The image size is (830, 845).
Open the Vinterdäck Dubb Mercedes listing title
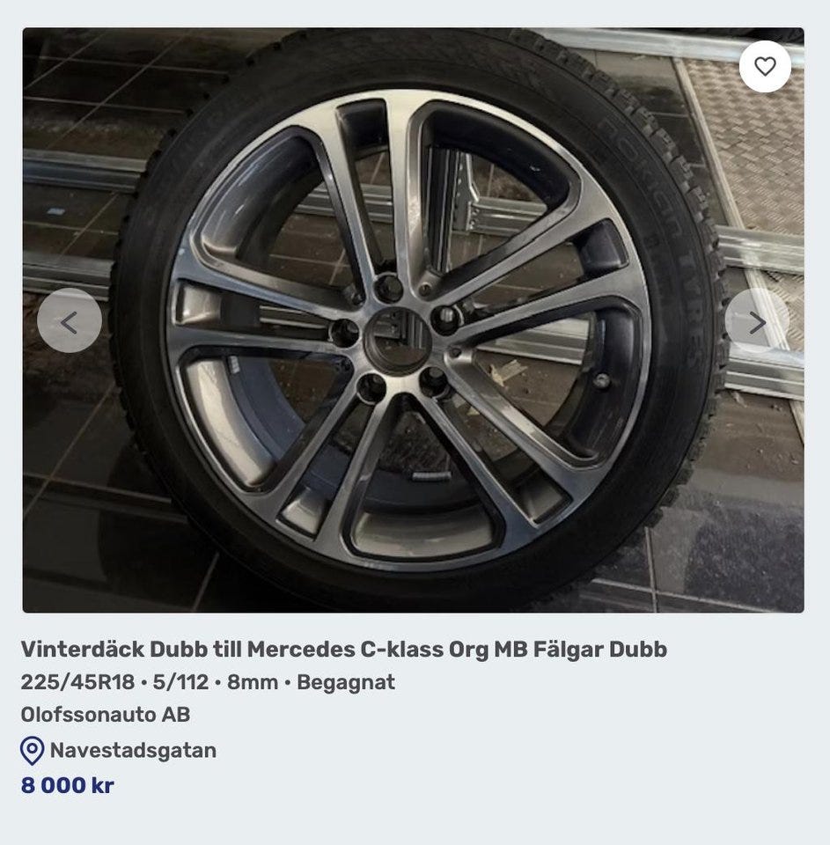click(344, 650)
